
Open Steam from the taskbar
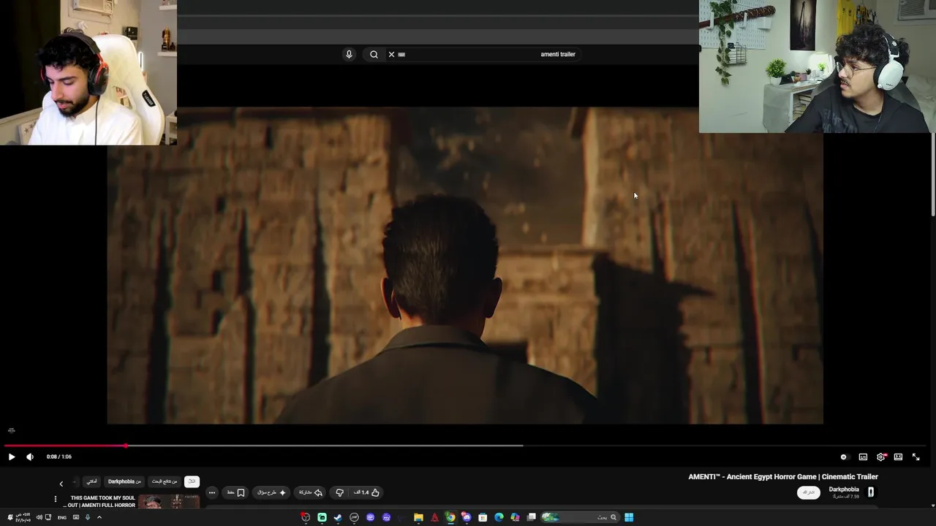[338, 517]
